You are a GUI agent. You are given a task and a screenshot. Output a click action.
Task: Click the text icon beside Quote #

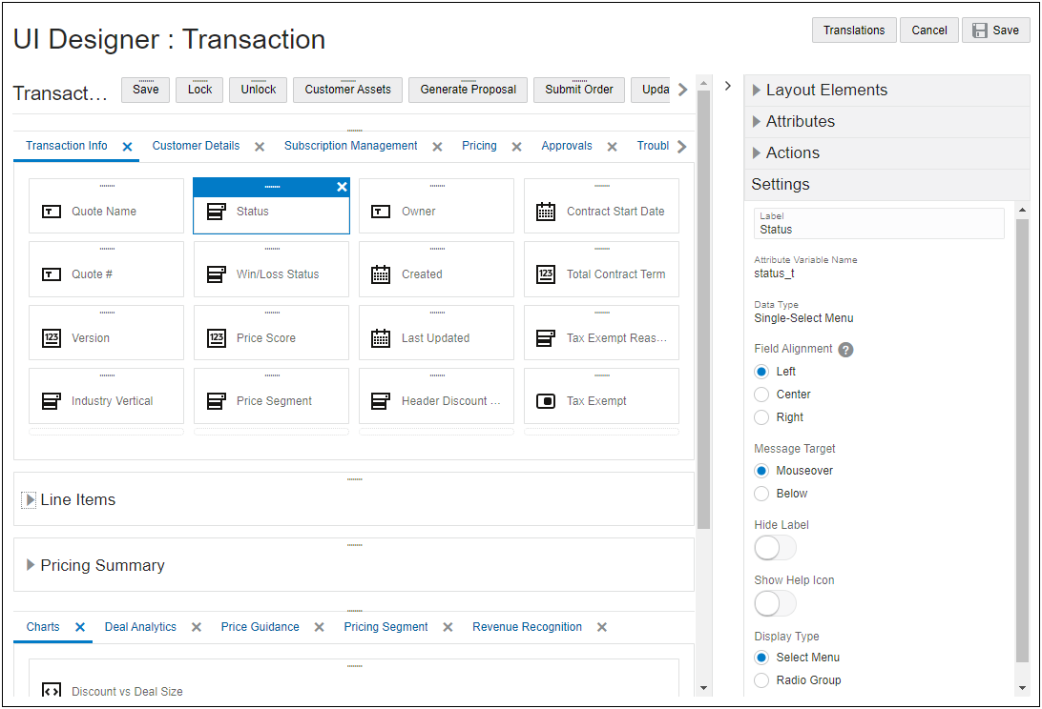tap(52, 274)
